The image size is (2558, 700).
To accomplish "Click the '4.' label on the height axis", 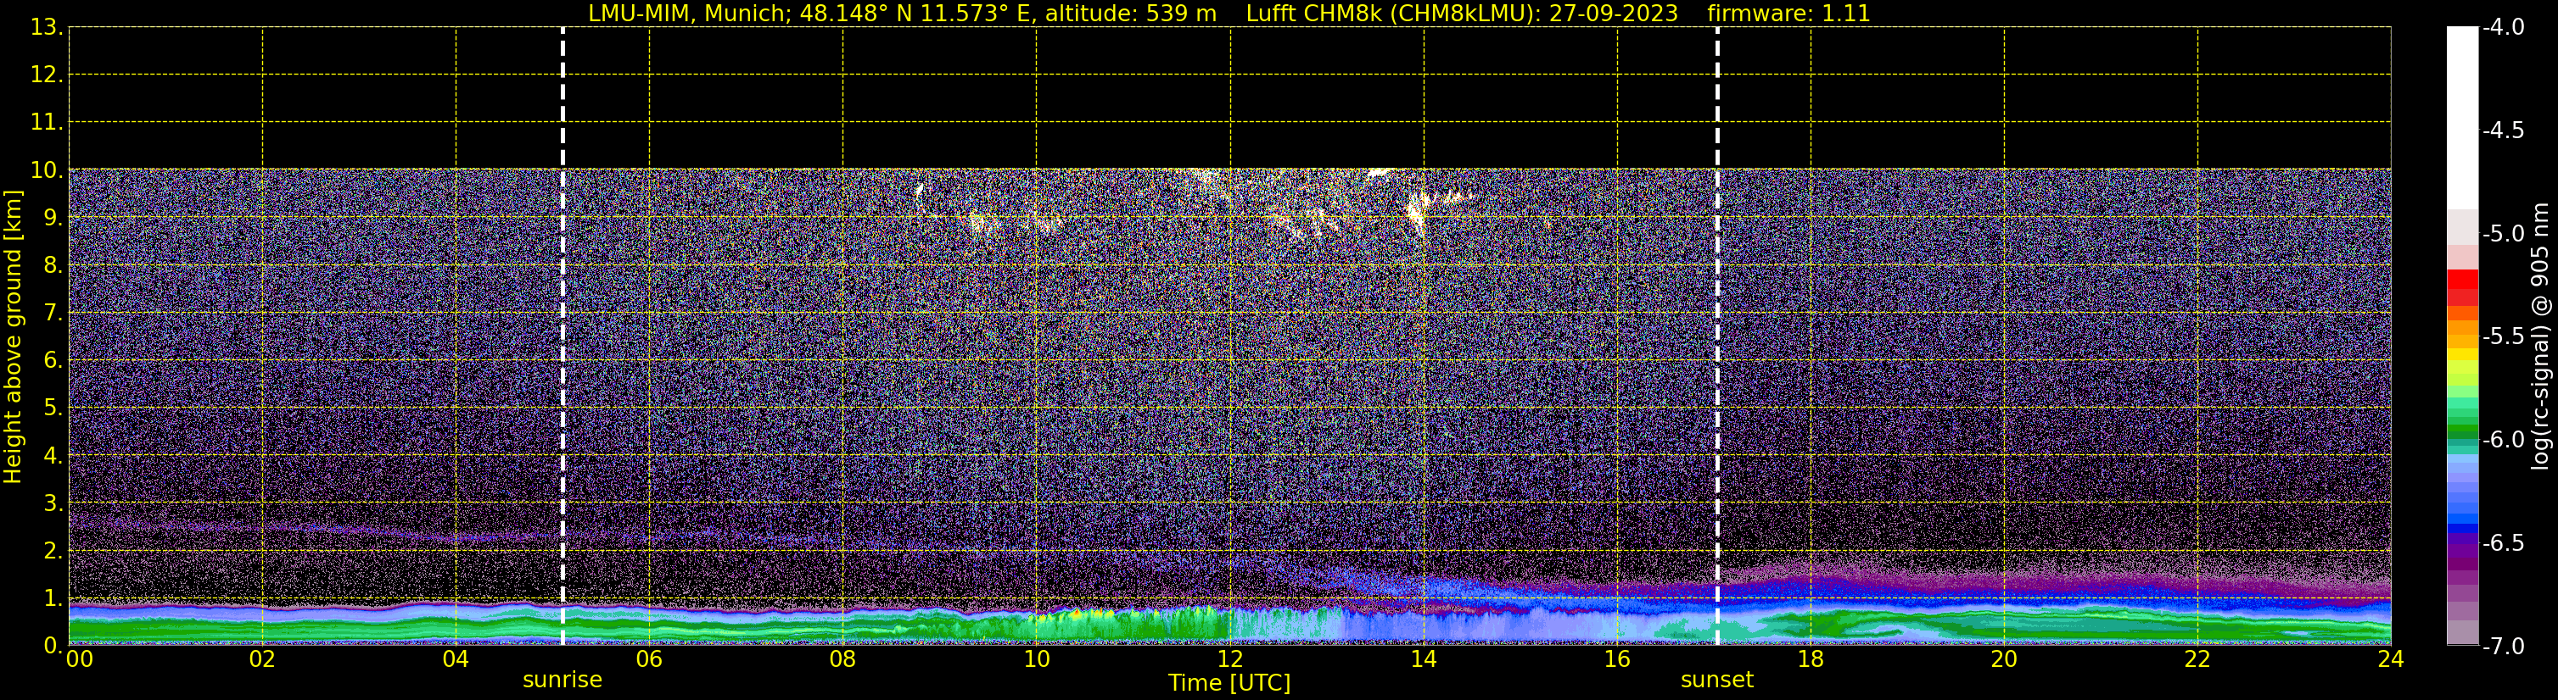I will pyautogui.click(x=52, y=455).
